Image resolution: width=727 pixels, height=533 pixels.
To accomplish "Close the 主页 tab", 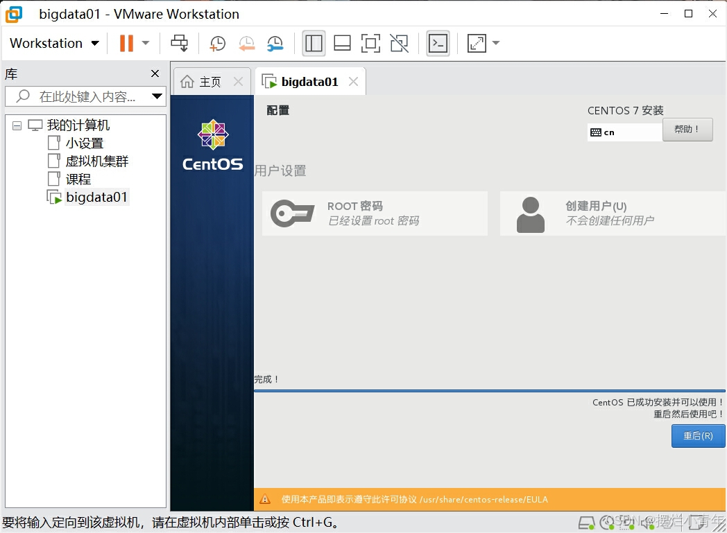I will 239,82.
